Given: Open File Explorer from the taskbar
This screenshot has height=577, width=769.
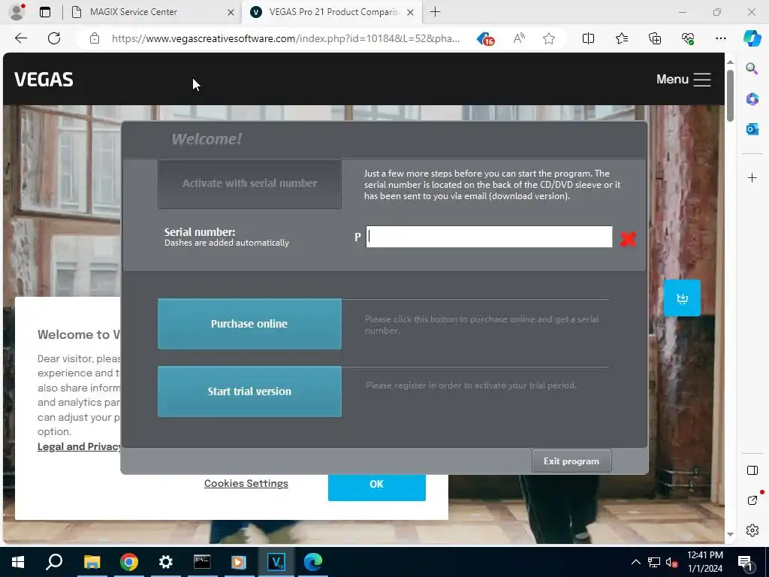Looking at the screenshot, I should 92,562.
